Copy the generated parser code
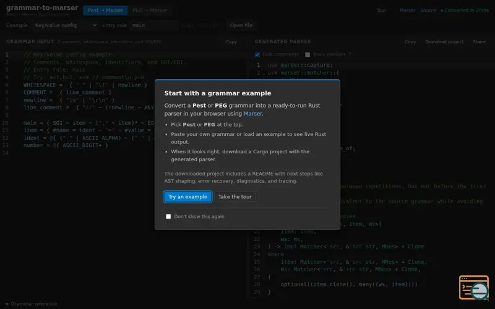This screenshot has width=495, height=309. [x=410, y=41]
